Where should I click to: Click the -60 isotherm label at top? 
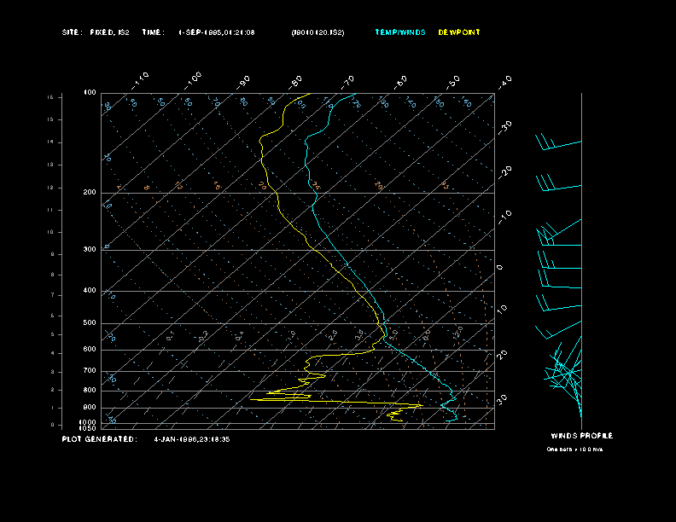[x=400, y=82]
